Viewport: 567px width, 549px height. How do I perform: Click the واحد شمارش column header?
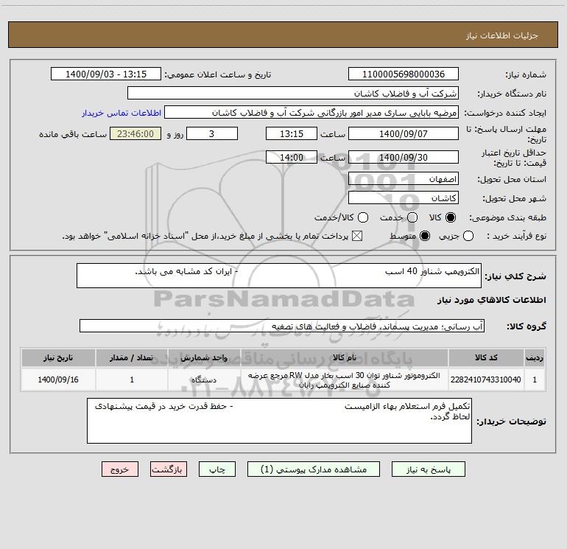(x=204, y=358)
